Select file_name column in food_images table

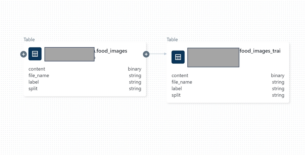coord(85,76)
